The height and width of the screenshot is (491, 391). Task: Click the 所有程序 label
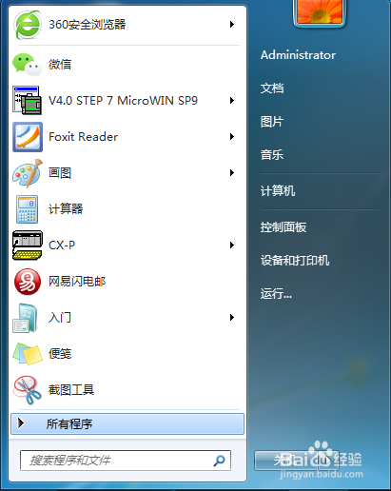[69, 423]
